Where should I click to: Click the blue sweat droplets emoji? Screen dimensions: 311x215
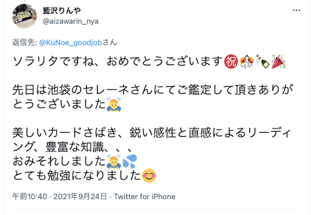[x=130, y=161]
